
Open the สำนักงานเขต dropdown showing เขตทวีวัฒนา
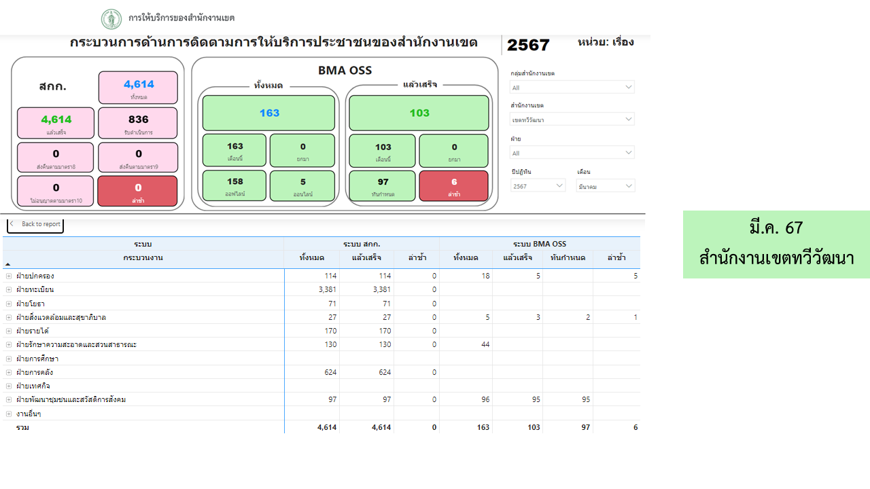click(x=572, y=120)
